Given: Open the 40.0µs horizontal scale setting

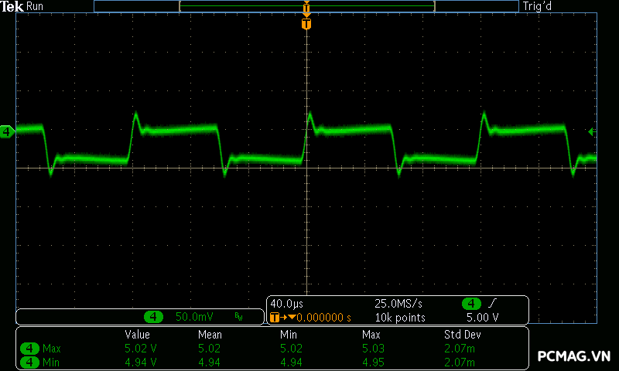Looking at the screenshot, I should (286, 303).
